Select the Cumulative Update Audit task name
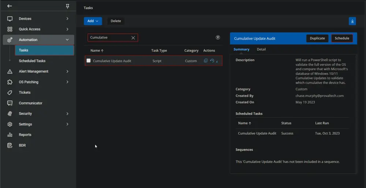This screenshot has width=366, height=188. [112, 61]
